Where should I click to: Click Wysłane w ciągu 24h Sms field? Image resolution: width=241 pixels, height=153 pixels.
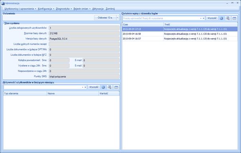[x=59, y=66]
